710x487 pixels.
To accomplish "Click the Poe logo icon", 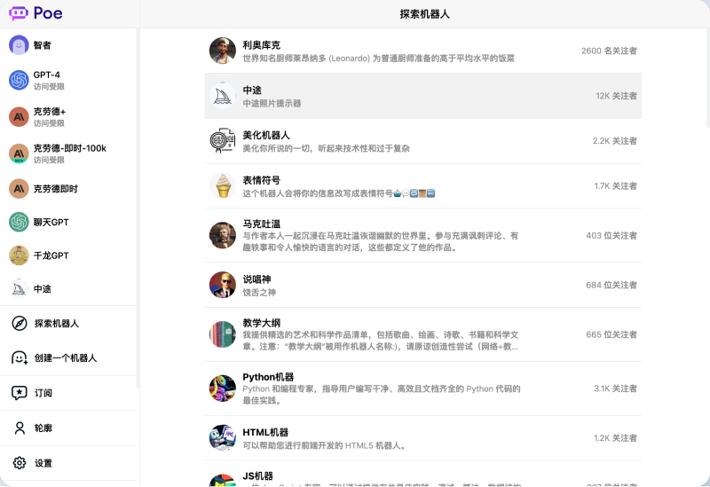I will click(19, 13).
